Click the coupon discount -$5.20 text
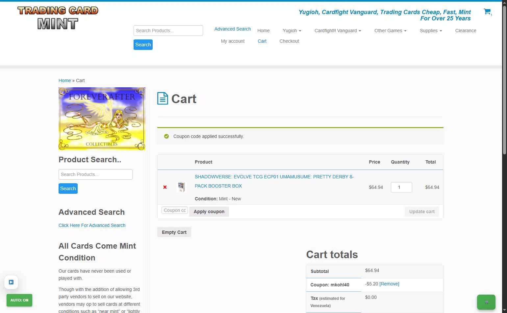 click(x=371, y=284)
